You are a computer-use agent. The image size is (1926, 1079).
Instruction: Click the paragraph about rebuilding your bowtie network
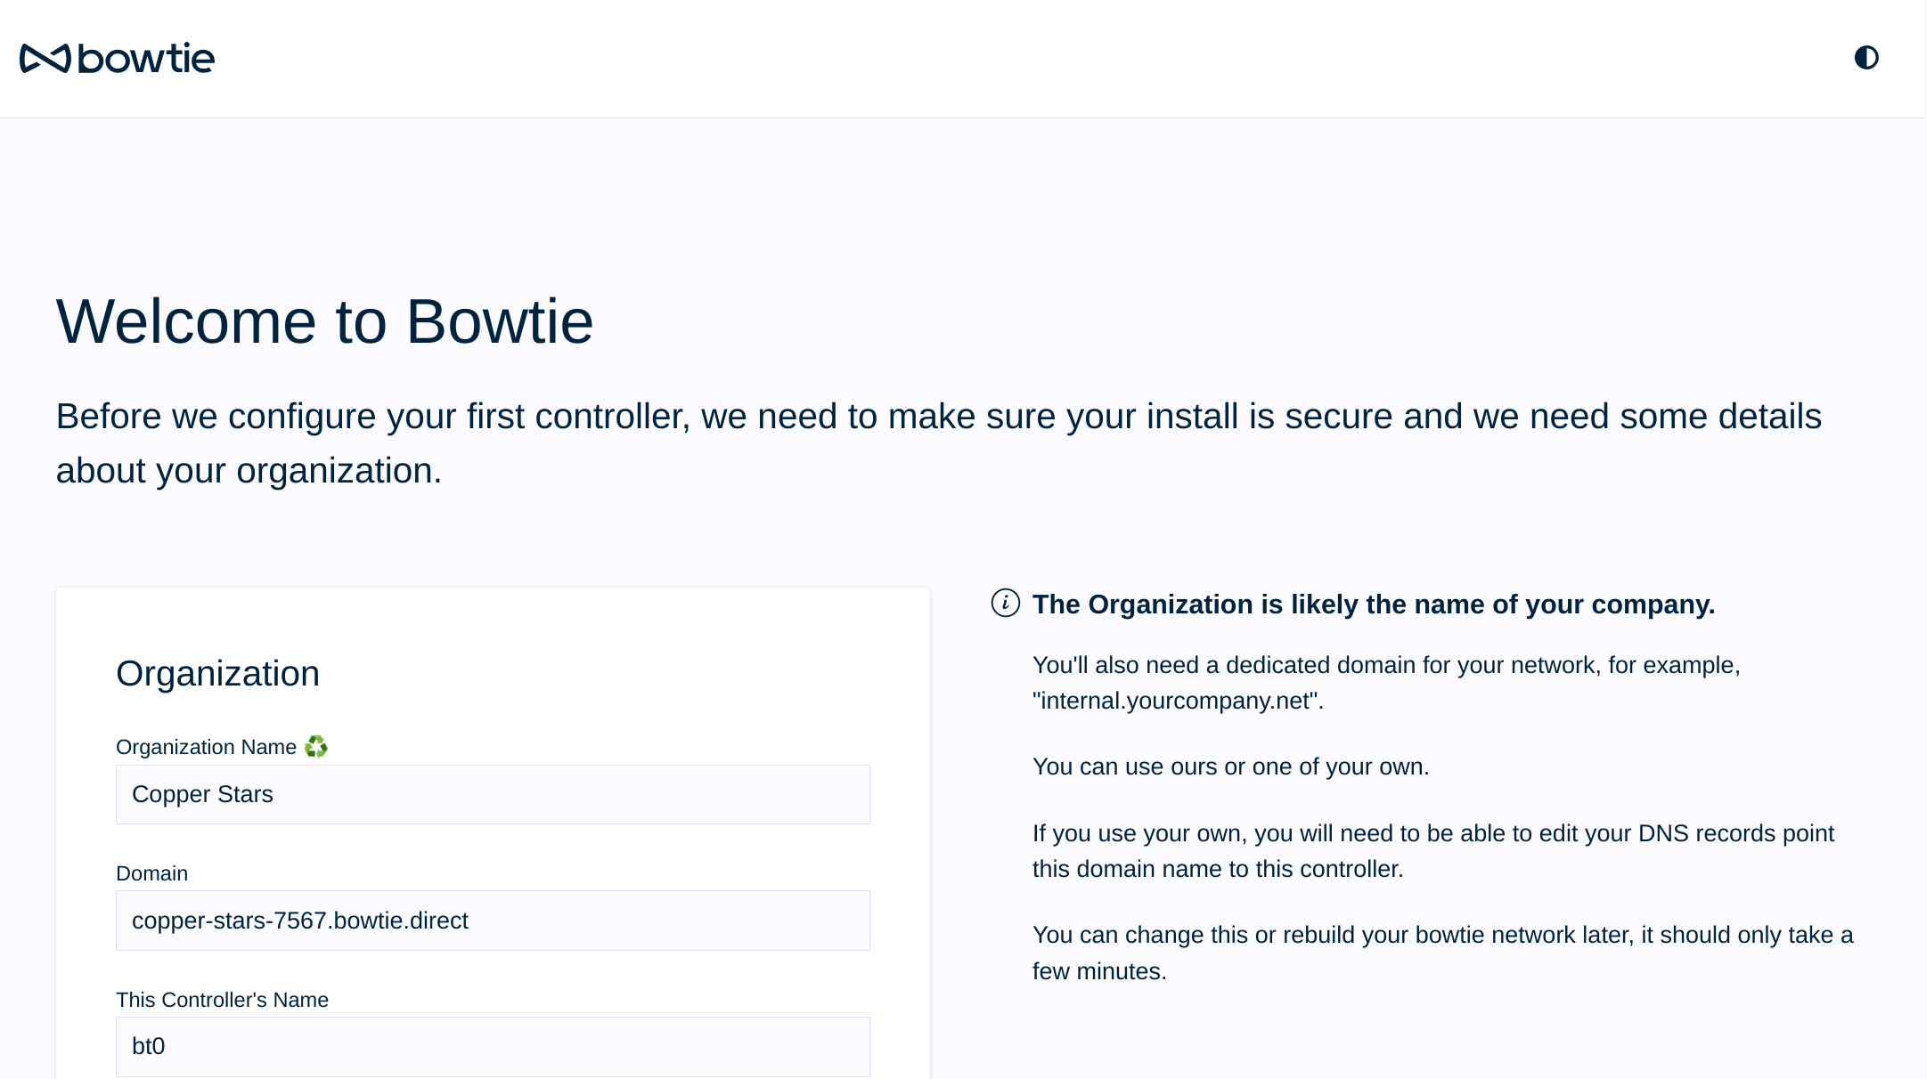point(1443,953)
